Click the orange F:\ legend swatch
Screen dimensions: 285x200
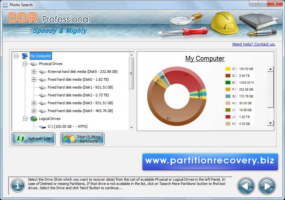tap(228, 90)
